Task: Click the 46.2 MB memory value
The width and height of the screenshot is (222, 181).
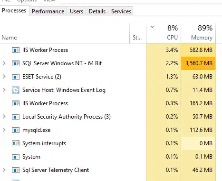Action: click(x=203, y=170)
